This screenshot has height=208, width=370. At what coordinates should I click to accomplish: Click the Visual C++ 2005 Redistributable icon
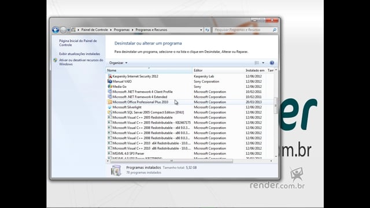pos(110,117)
